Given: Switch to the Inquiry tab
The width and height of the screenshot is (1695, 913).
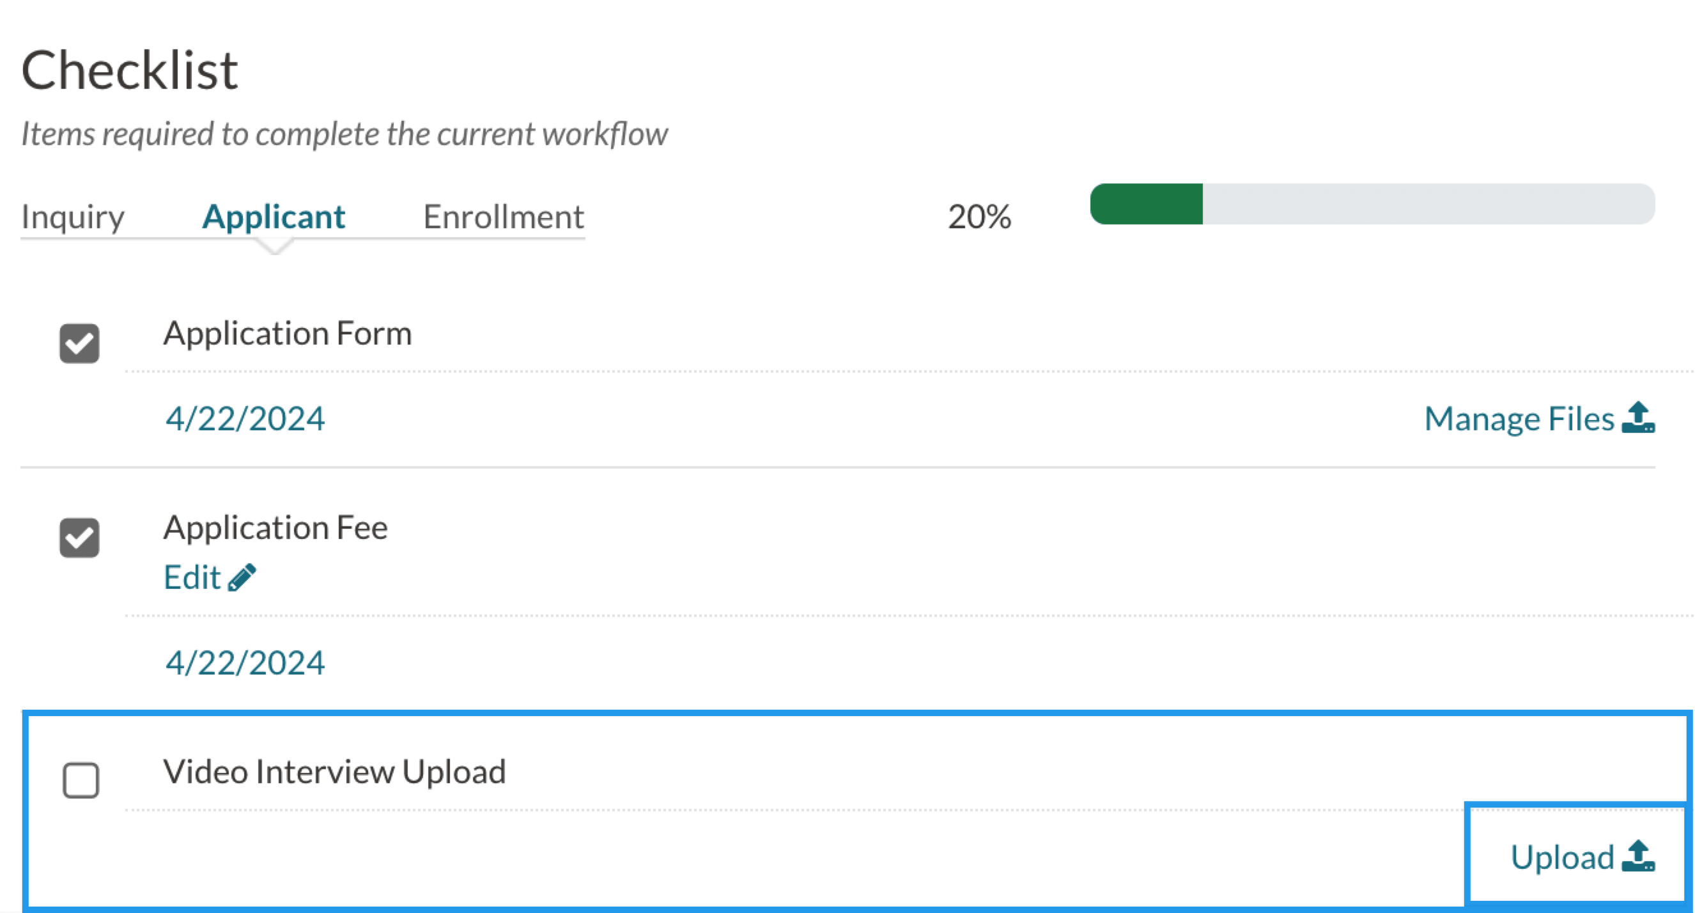Looking at the screenshot, I should (72, 217).
